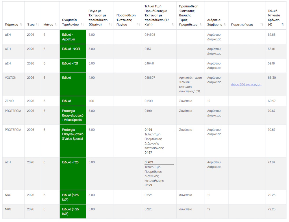Viewport: 289px width, 222px height.
Task: Sort by Διάρκεια Σύμβασης arrows
Action: tap(225, 25)
